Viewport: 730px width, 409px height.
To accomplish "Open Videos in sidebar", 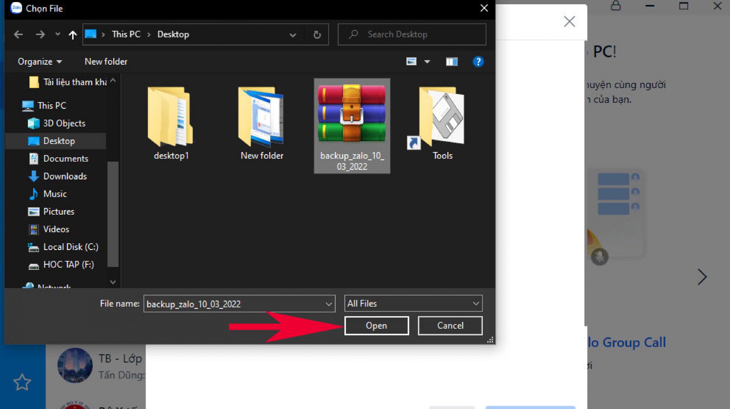I will pos(49,229).
